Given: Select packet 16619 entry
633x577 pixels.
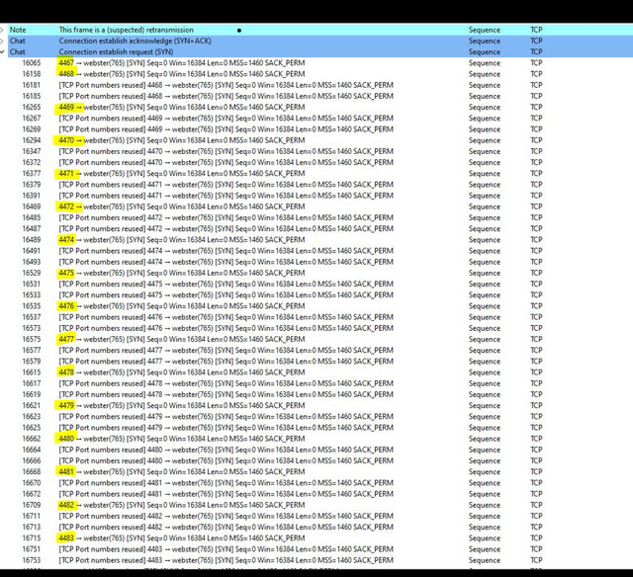Looking at the screenshot, I should coord(316,395).
